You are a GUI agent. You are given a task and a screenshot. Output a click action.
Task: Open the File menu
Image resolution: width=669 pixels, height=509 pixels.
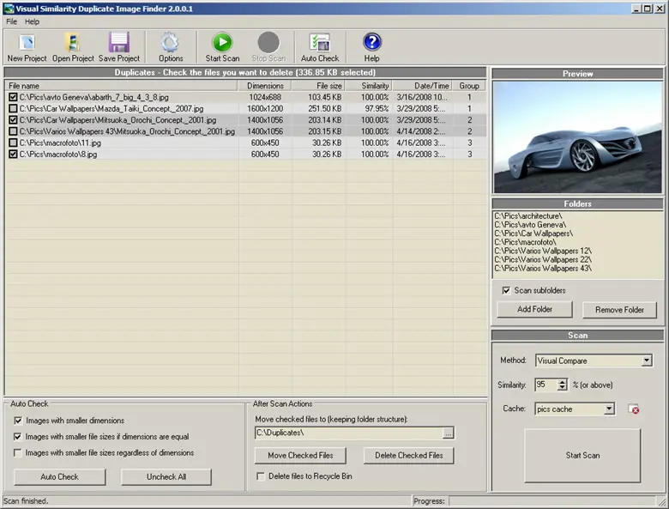point(11,21)
